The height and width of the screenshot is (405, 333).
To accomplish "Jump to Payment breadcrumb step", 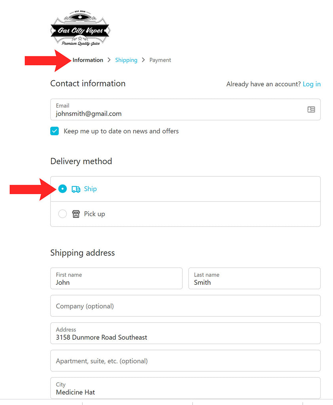I will 160,60.
